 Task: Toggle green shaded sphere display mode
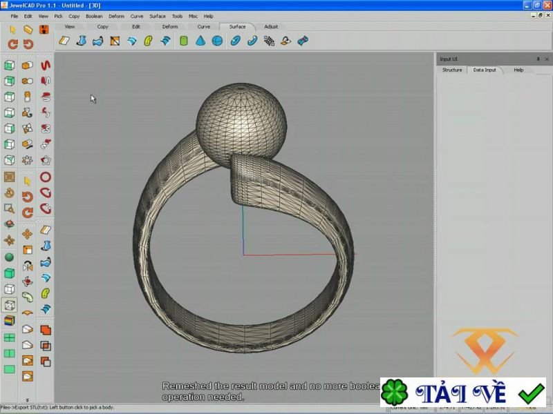(x=10, y=257)
